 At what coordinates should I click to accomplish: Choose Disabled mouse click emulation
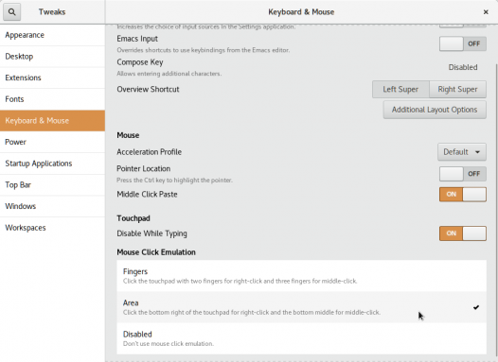(x=301, y=338)
